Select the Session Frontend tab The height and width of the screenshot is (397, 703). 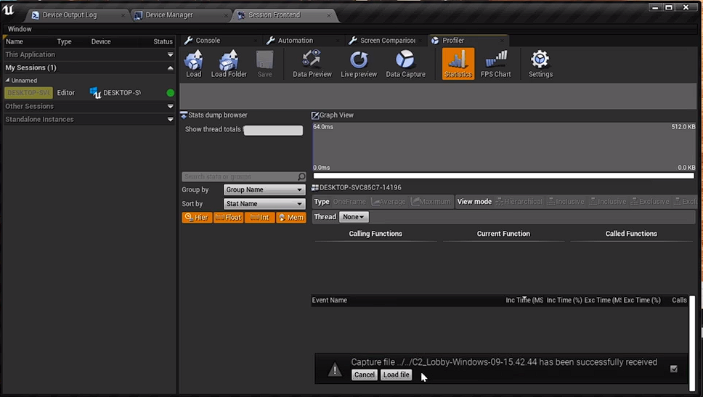[284, 15]
